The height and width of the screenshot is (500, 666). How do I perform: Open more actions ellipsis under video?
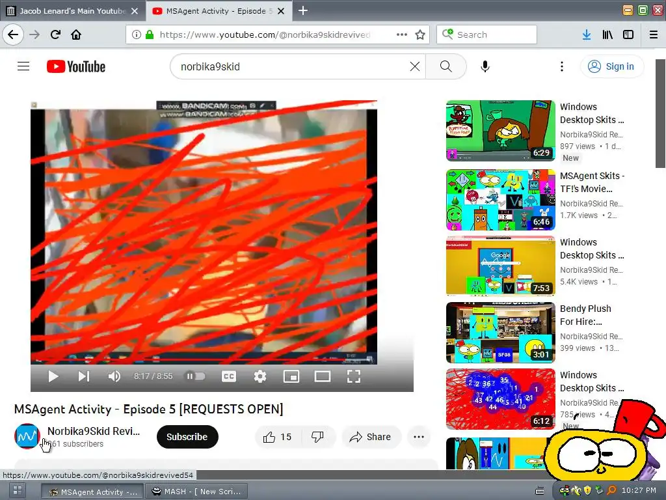coord(419,437)
